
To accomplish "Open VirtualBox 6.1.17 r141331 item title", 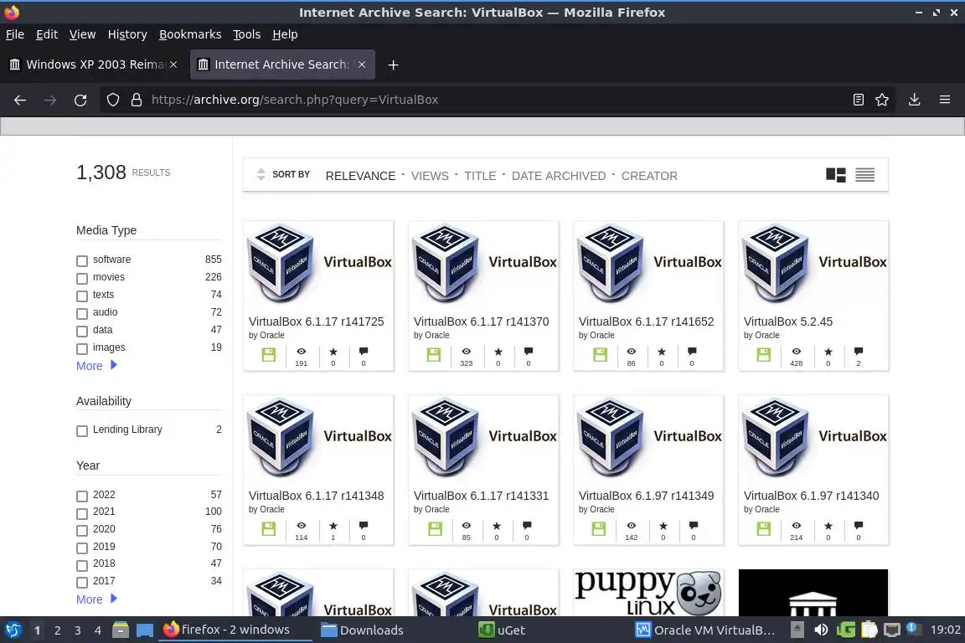I will [x=482, y=496].
